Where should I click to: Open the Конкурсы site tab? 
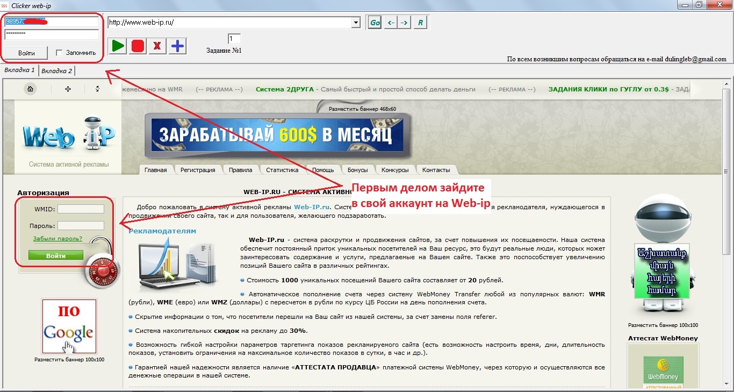(x=395, y=170)
